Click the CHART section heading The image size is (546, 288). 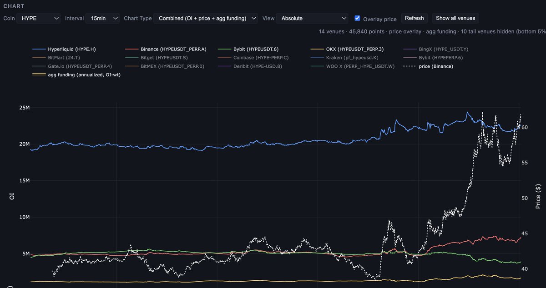point(14,6)
